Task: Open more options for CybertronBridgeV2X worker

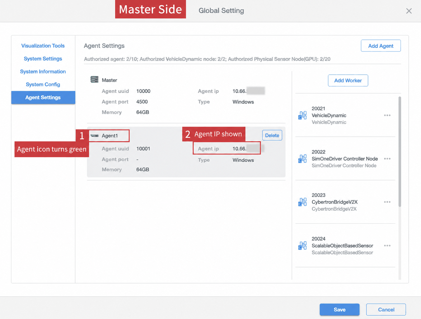Action: click(x=387, y=202)
